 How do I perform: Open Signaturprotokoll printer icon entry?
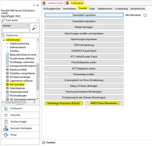point(7,69)
